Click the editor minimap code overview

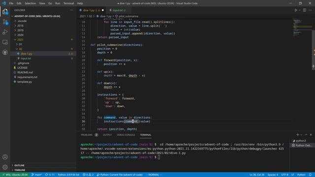pyautogui.click(x=302, y=27)
